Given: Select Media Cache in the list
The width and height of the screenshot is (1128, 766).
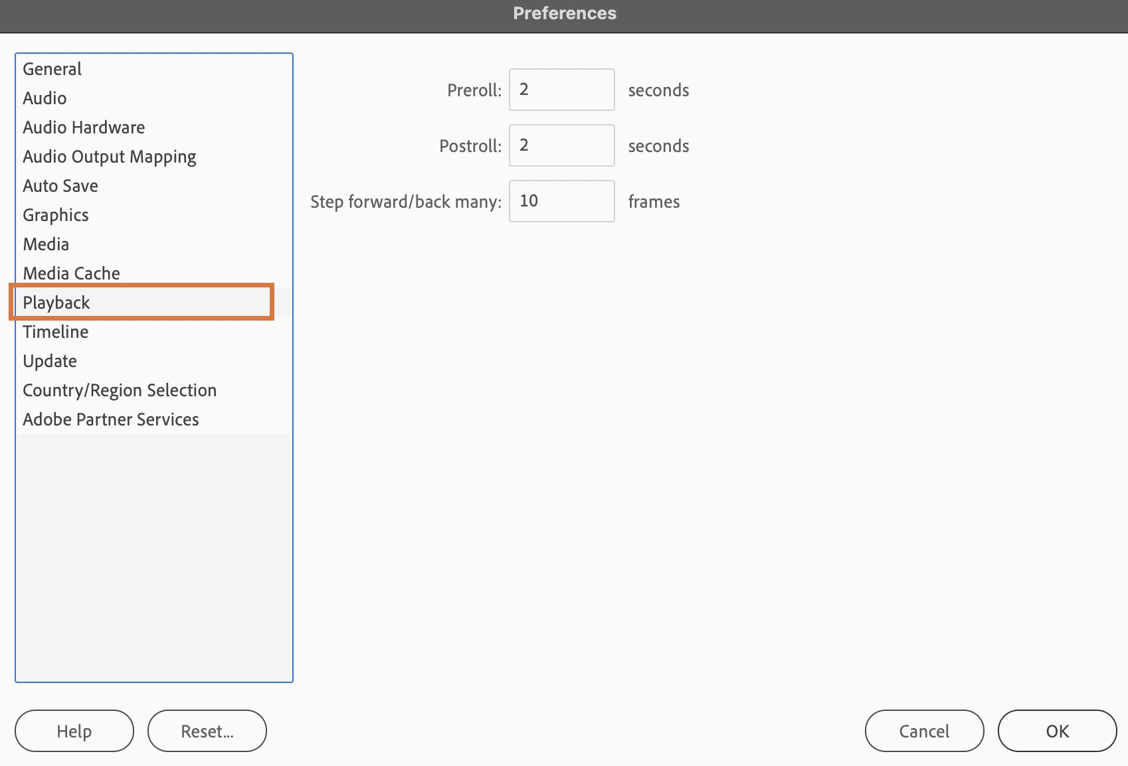Looking at the screenshot, I should (71, 273).
